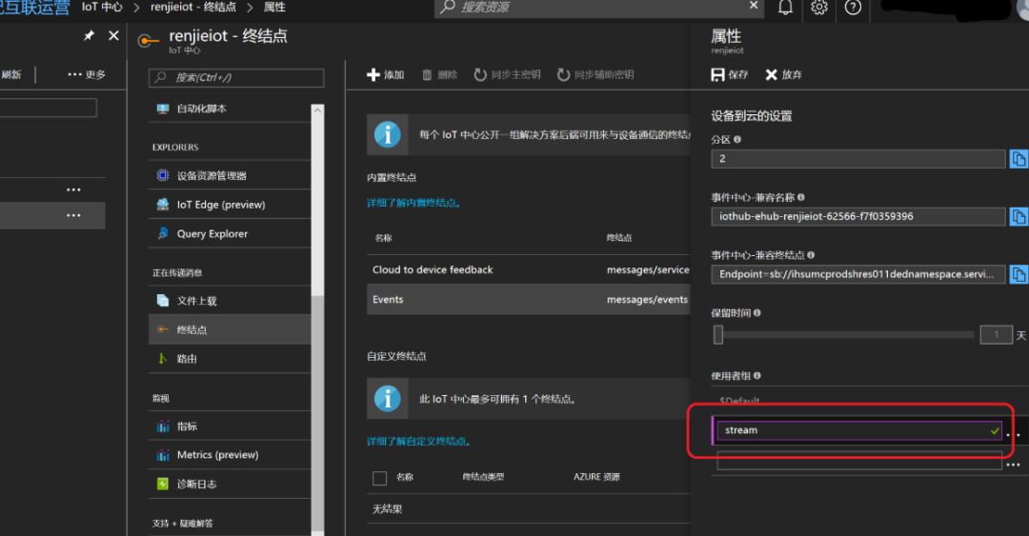The image size is (1029, 536).
Task: Select the Cloud to device feedback row
Action: click(x=528, y=269)
